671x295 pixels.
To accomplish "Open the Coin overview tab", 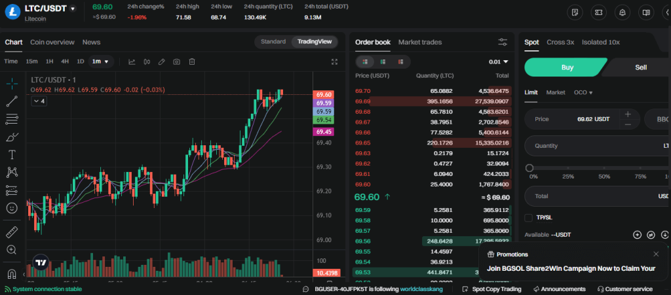I will (x=52, y=42).
